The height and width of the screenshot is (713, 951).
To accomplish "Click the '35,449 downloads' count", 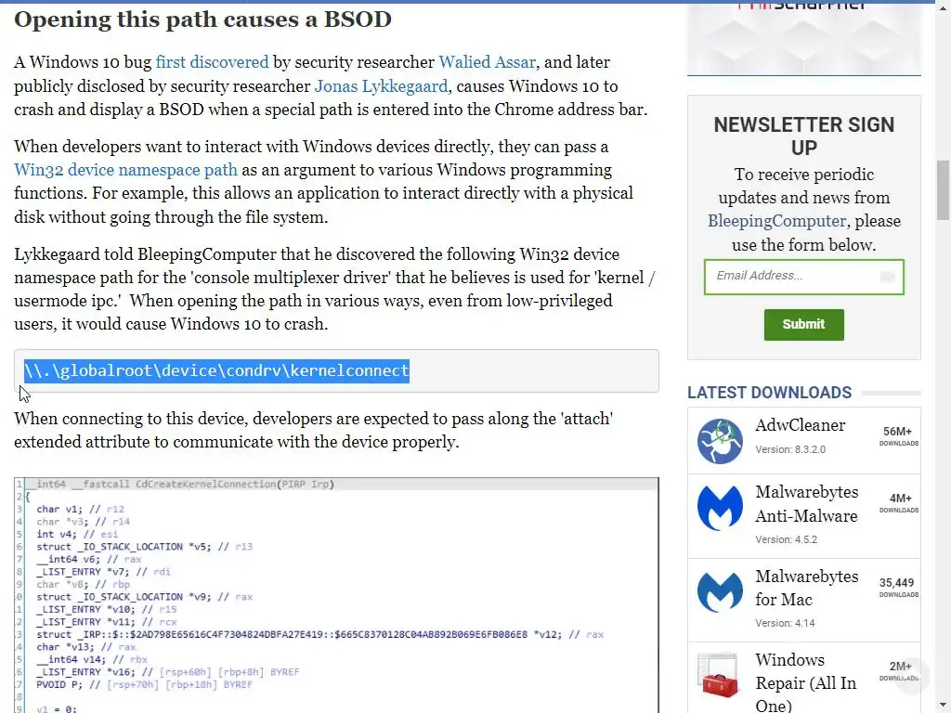I will pos(898,587).
